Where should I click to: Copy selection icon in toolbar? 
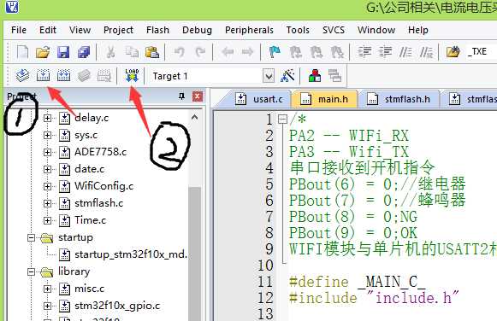coord(132,52)
